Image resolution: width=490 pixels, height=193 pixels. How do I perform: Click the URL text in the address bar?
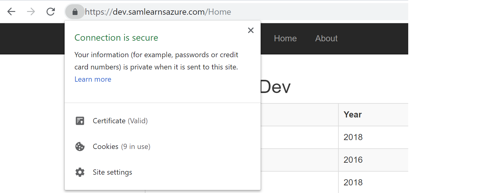click(158, 12)
